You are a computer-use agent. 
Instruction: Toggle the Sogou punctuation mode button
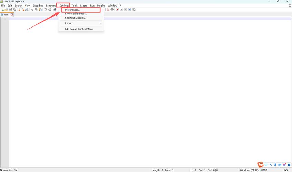click(x=271, y=165)
